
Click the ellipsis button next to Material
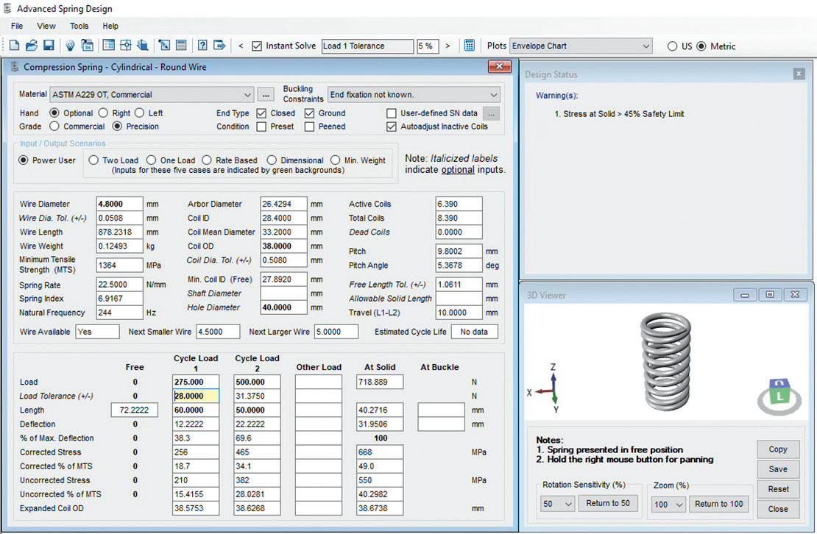pyautogui.click(x=267, y=95)
